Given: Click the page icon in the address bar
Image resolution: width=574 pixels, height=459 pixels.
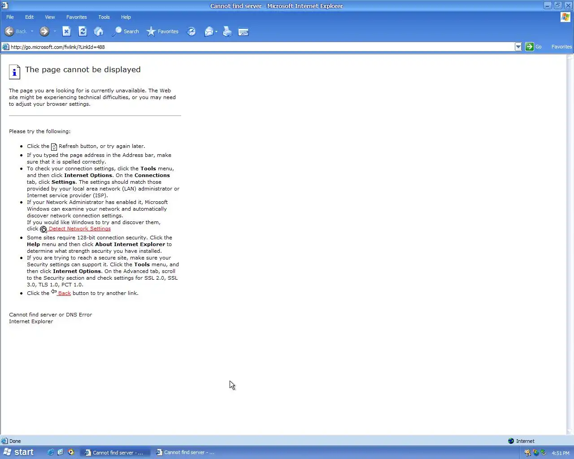Looking at the screenshot, I should 5,47.
